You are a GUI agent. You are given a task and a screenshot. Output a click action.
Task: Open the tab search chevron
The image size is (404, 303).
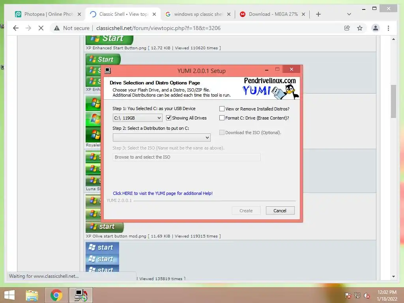[x=349, y=14]
